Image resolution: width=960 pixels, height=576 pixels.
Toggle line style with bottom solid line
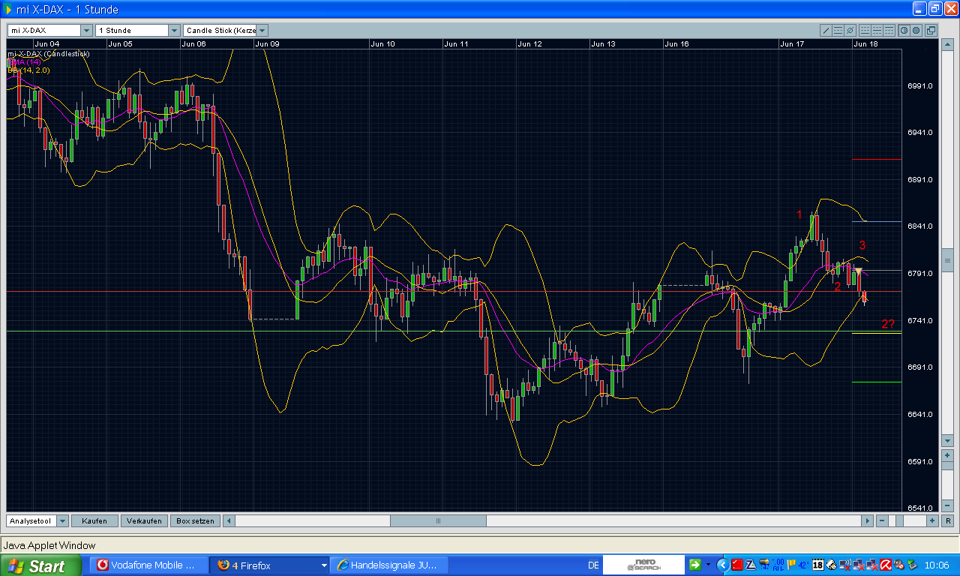tap(865, 31)
